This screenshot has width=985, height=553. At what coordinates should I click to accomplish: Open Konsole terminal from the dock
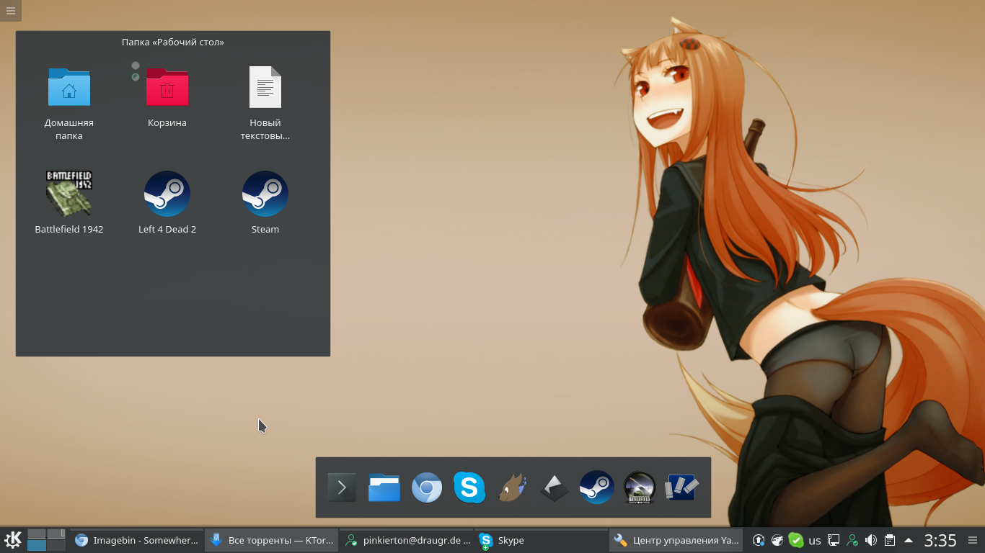pyautogui.click(x=342, y=487)
